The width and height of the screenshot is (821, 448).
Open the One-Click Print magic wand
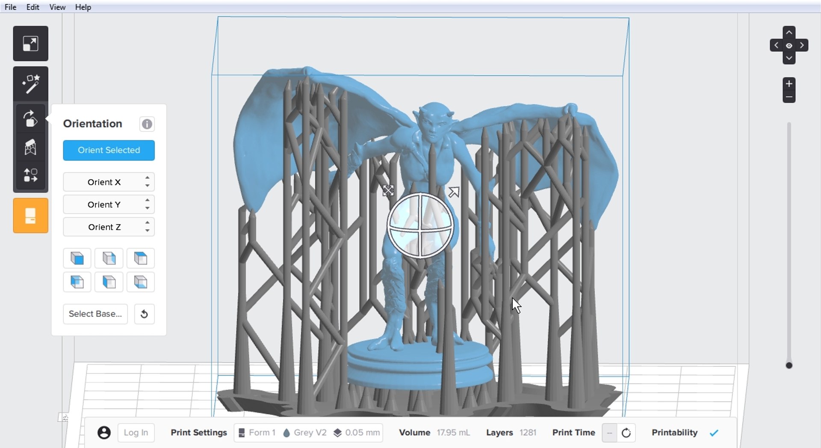30,84
